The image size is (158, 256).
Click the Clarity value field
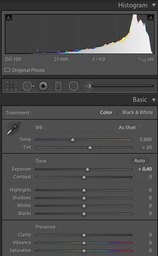click(x=150, y=235)
